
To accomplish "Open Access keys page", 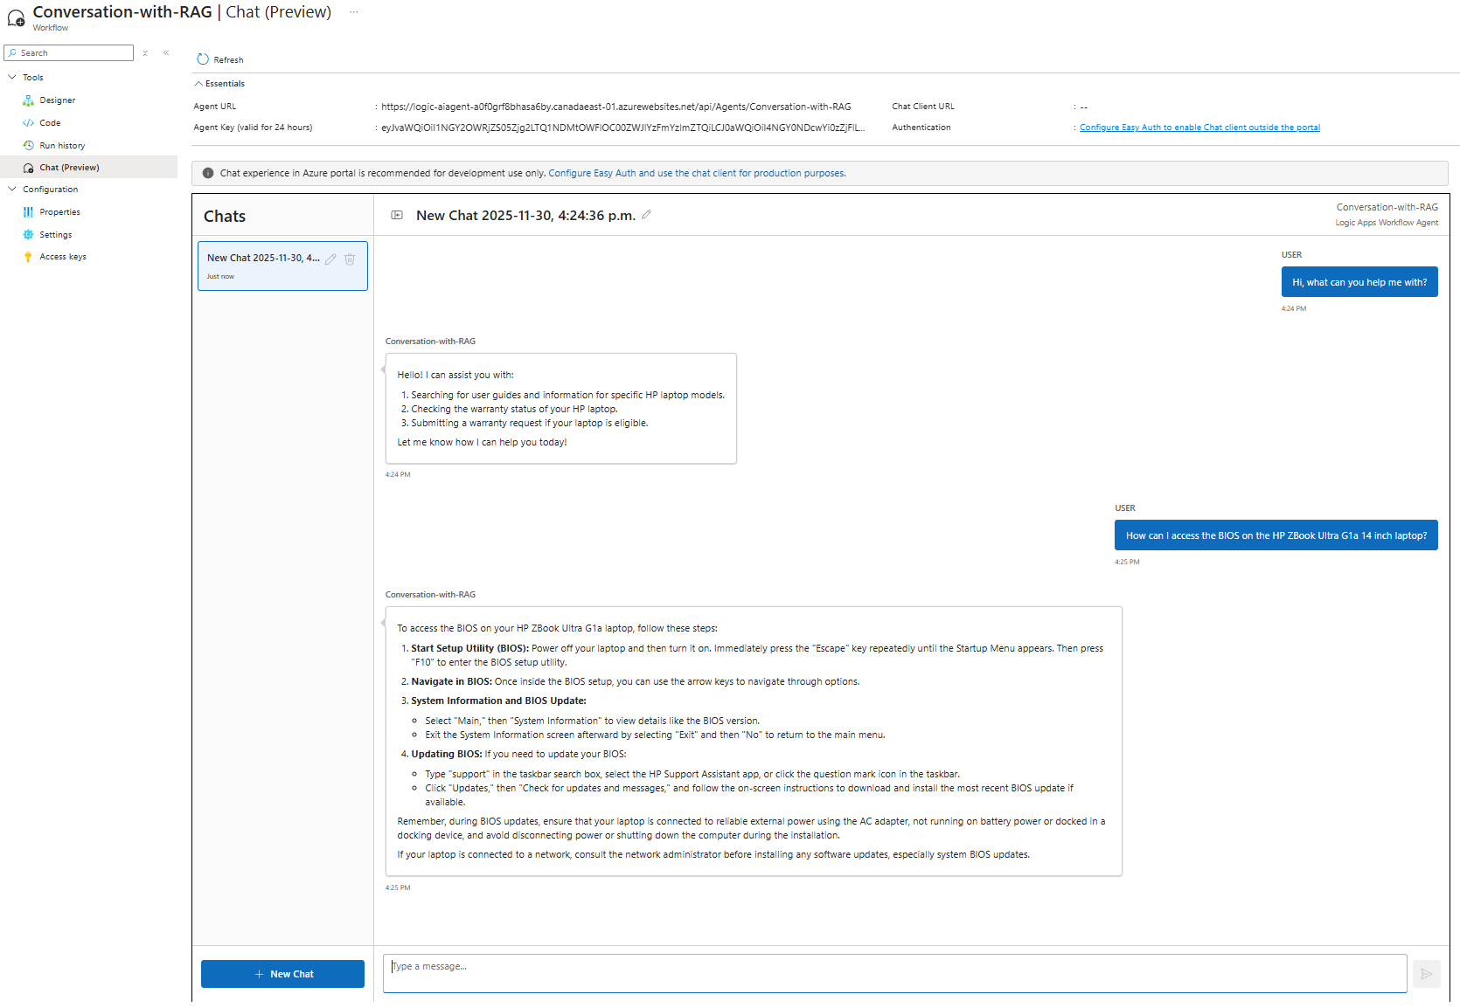I will point(63,257).
